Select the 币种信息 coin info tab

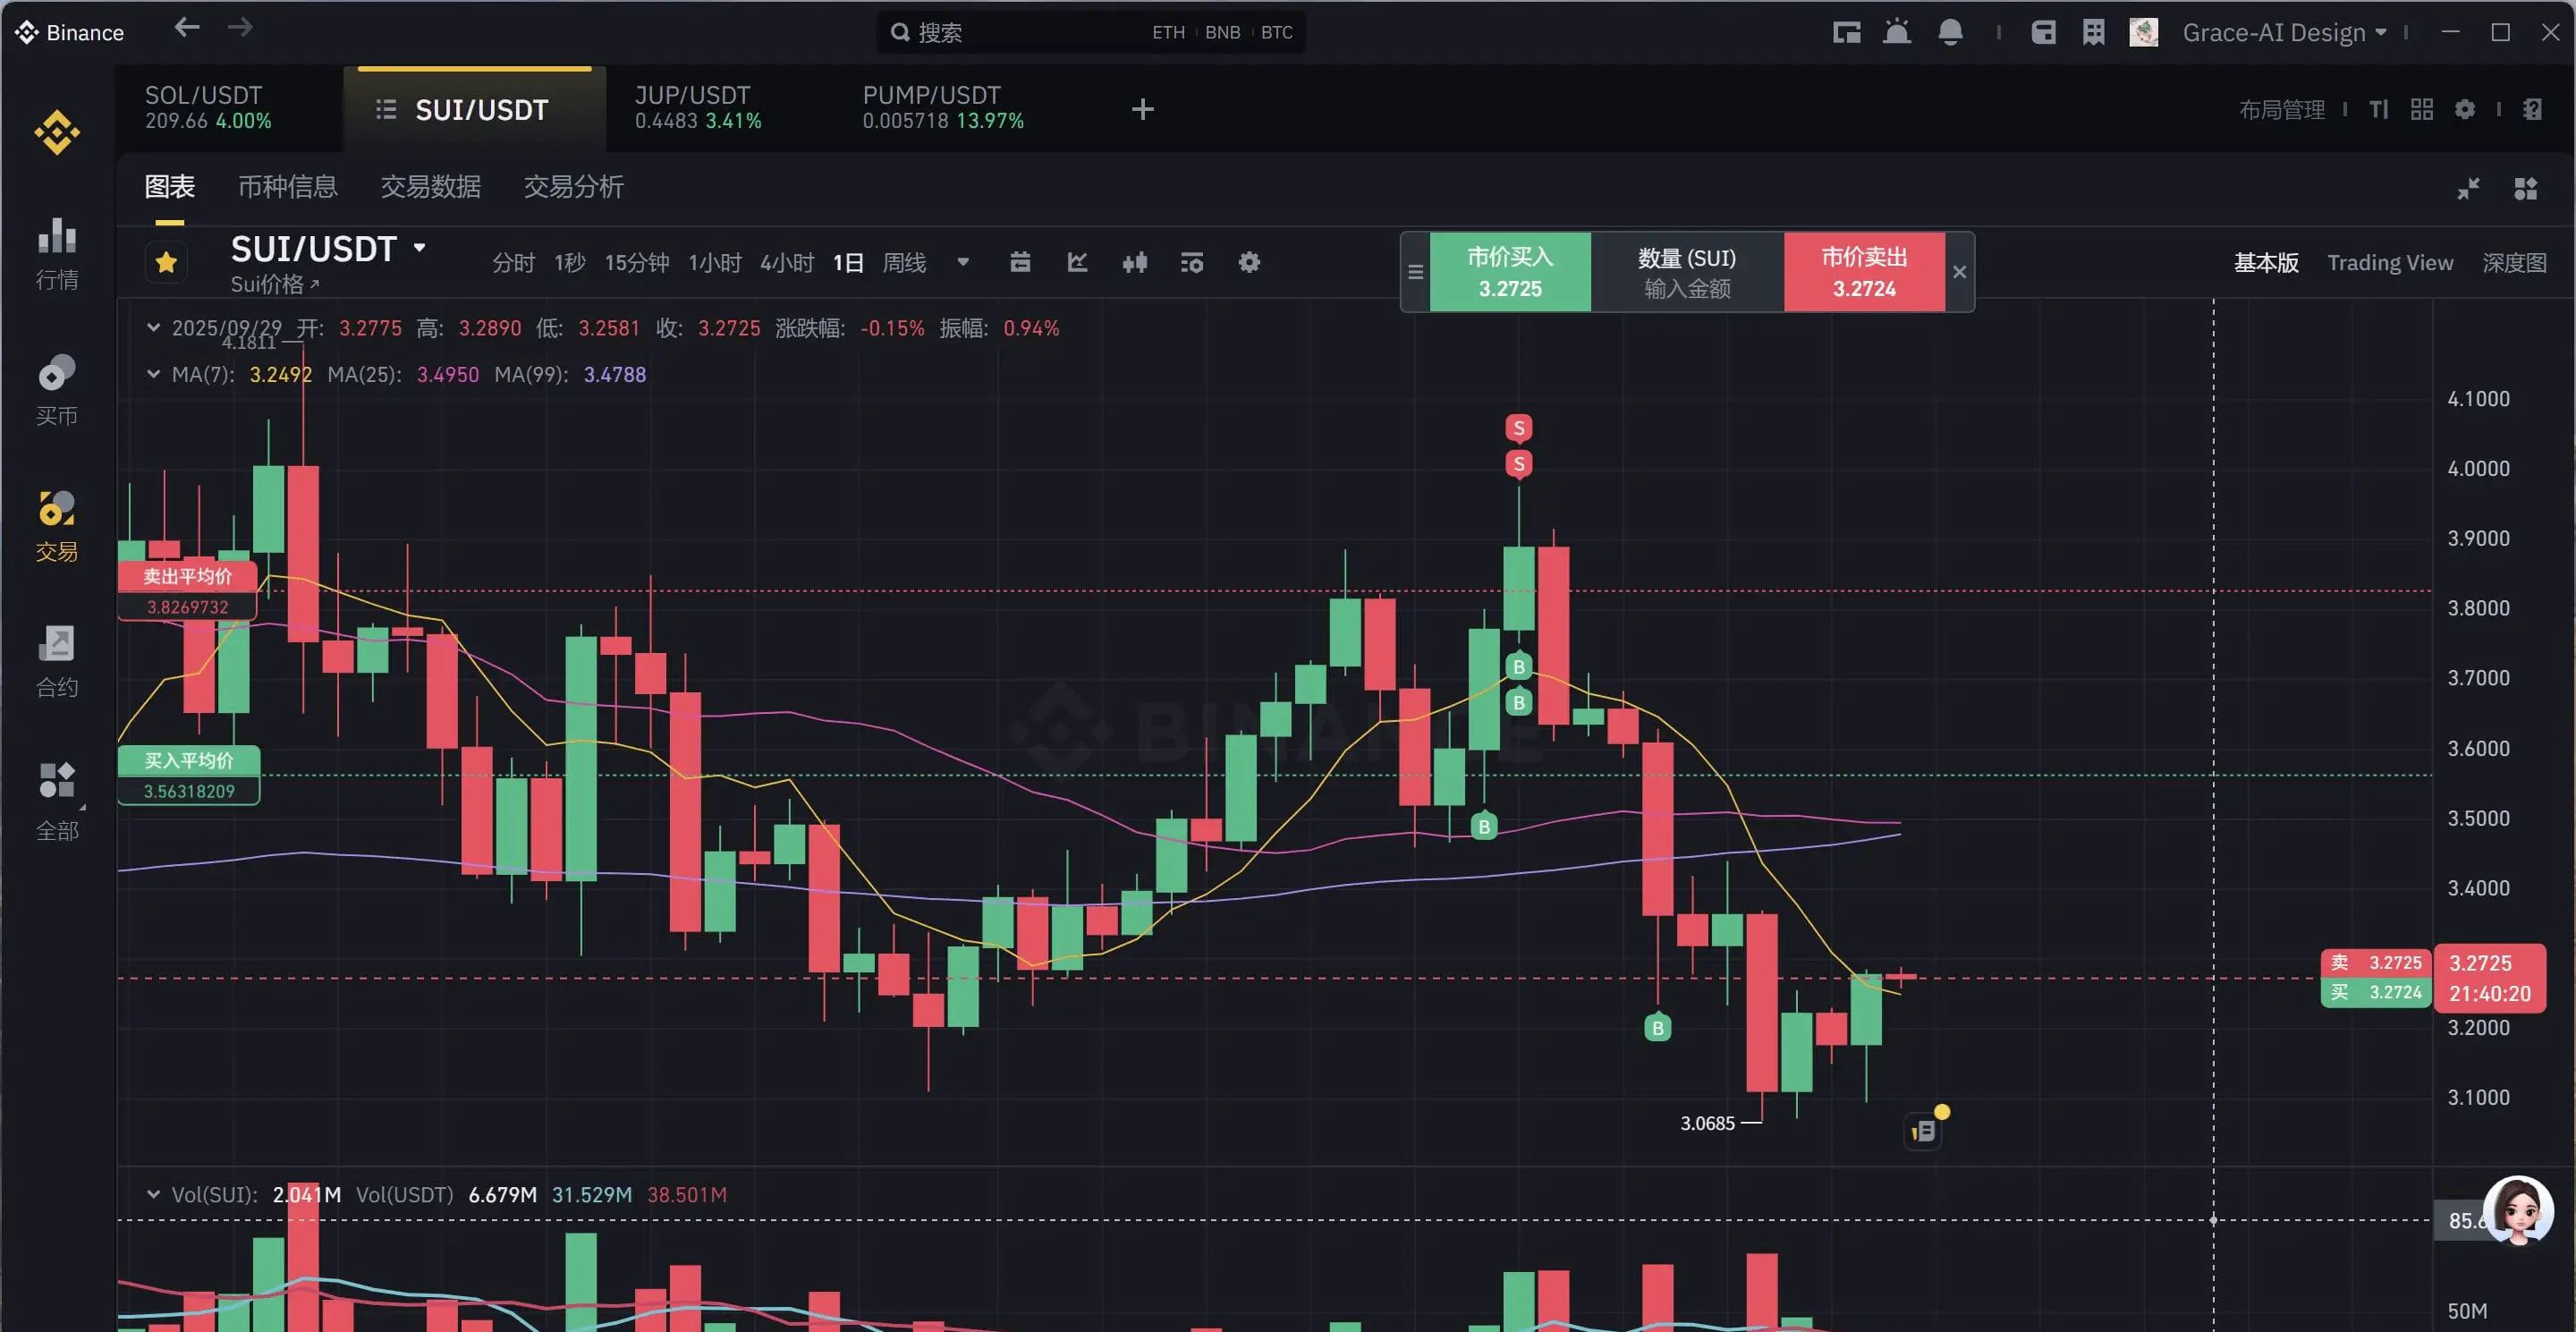click(287, 186)
